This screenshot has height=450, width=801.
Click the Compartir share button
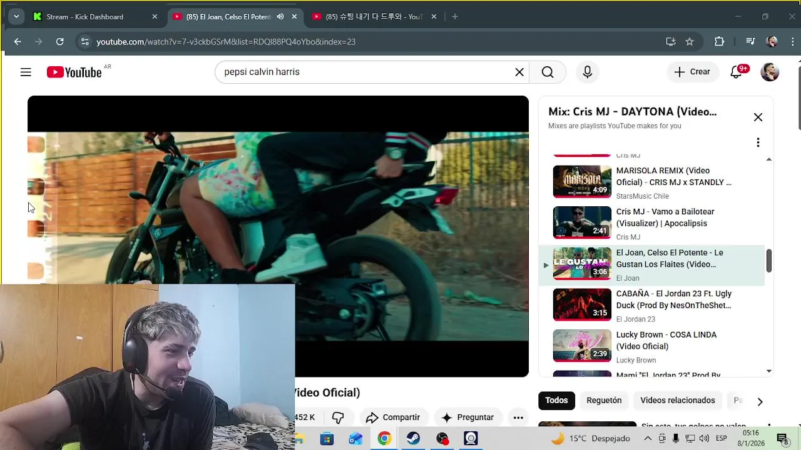click(x=394, y=417)
